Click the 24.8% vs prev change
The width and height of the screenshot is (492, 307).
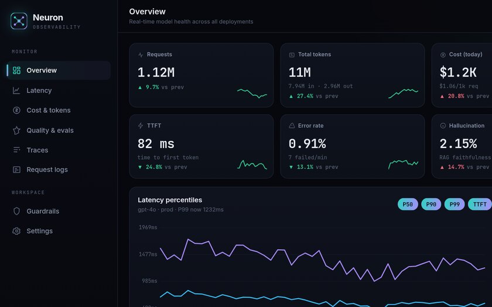click(x=163, y=167)
